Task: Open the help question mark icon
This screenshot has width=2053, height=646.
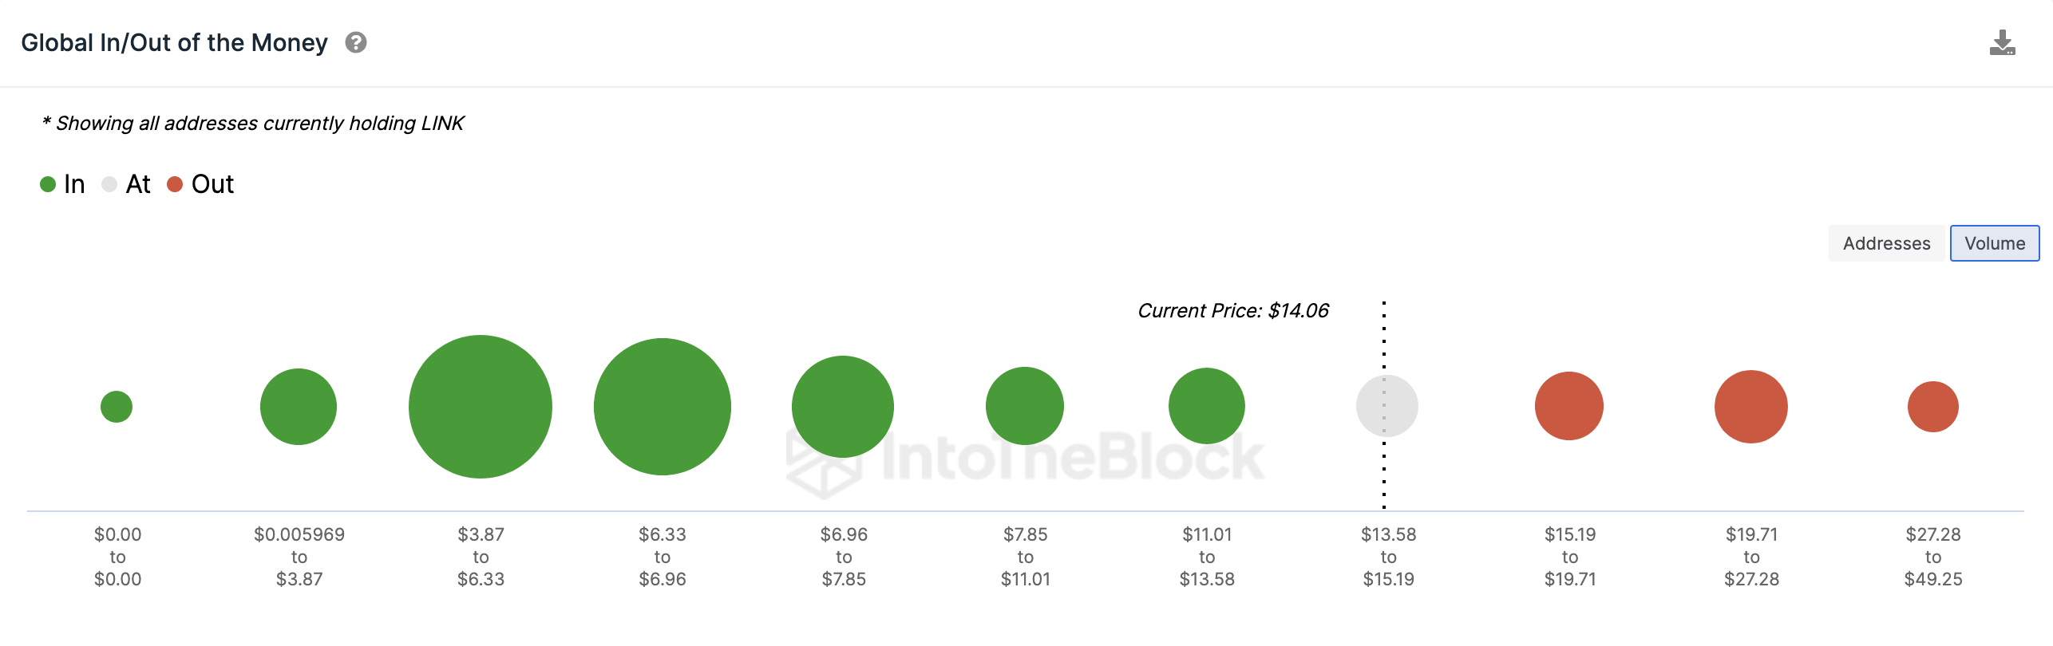Action: click(x=356, y=42)
